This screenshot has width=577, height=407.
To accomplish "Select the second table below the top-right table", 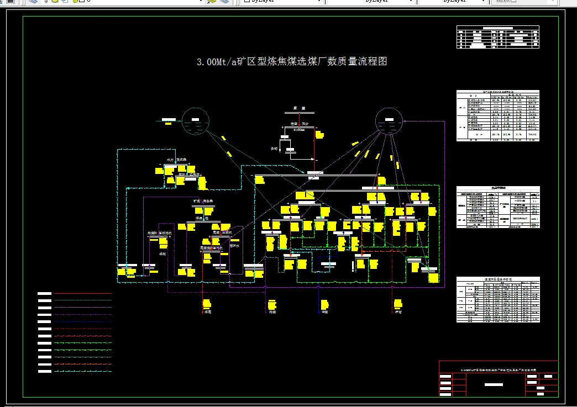I will click(498, 115).
